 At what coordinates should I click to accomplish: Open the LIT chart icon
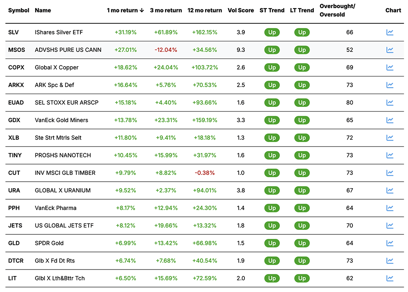(x=390, y=278)
